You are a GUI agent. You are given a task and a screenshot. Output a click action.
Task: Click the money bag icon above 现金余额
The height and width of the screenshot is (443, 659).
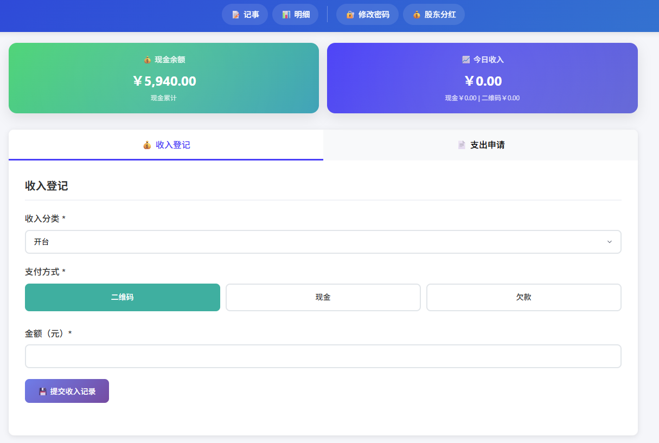148,60
